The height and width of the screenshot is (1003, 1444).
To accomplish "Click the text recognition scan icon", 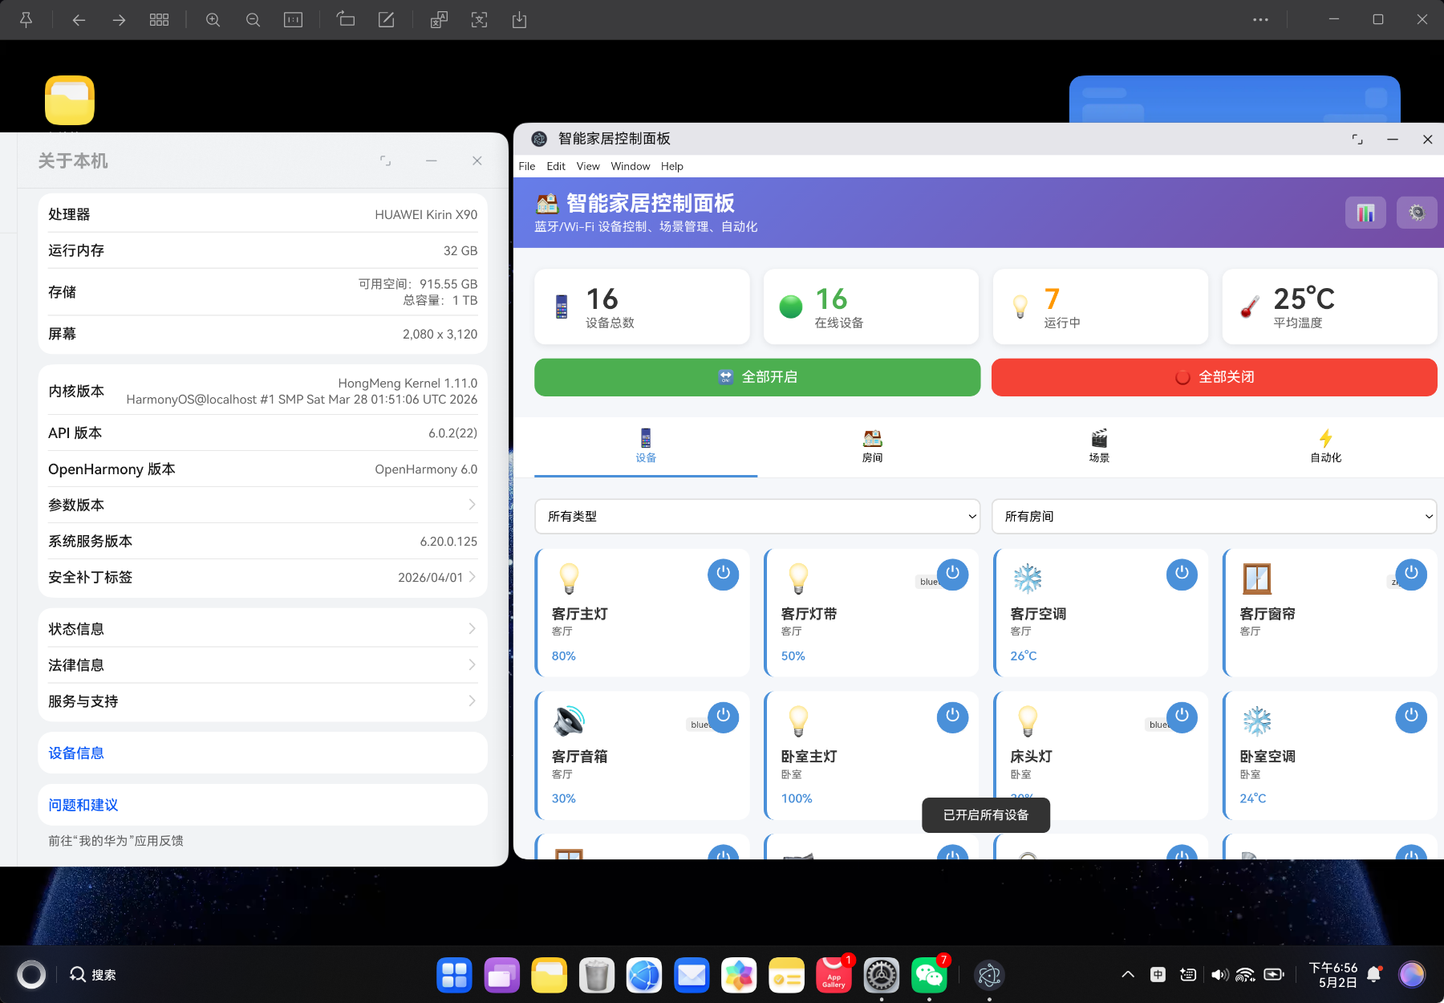I will (479, 20).
